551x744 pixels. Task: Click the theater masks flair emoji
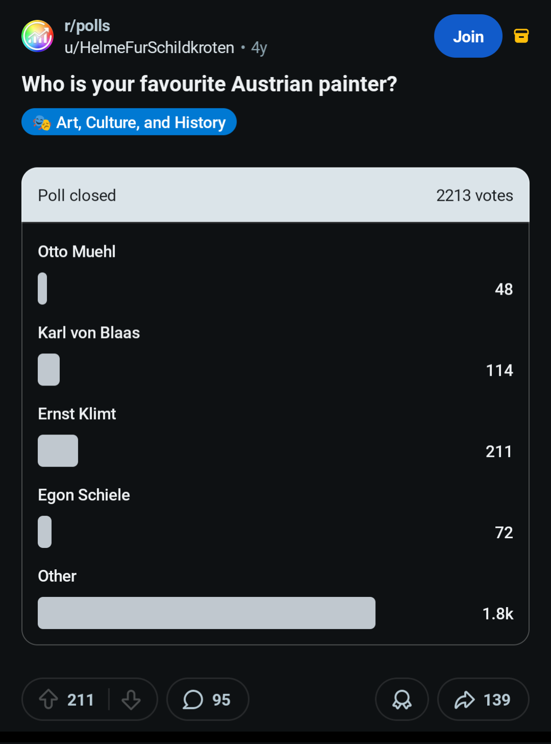42,123
